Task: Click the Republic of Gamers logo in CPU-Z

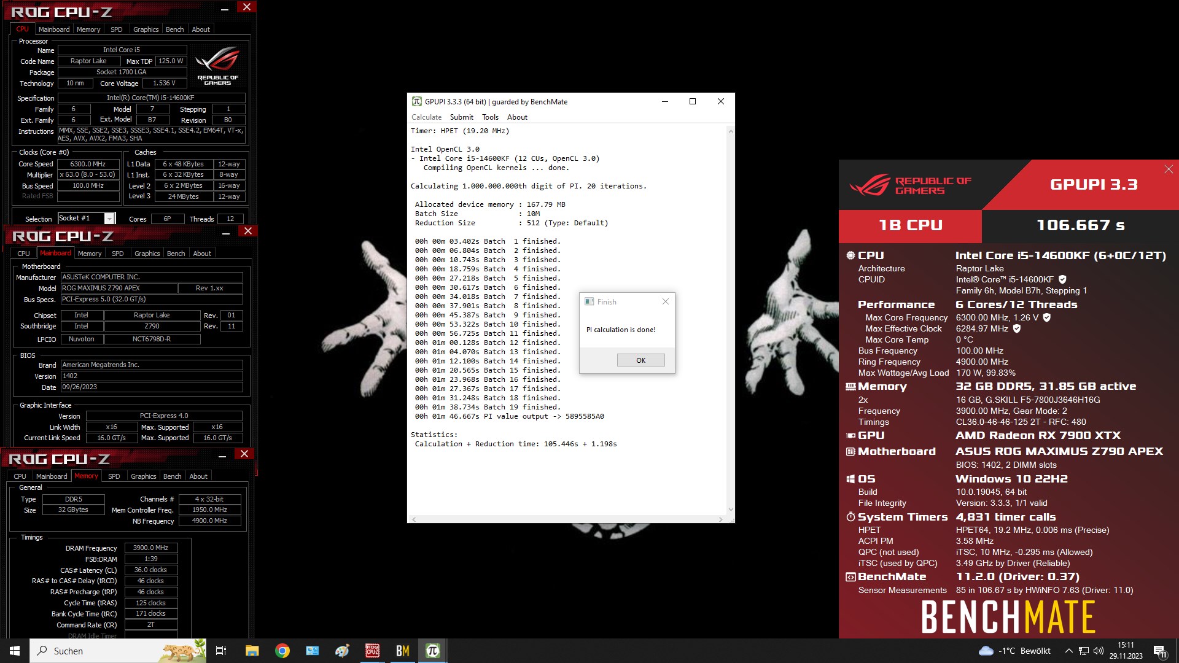Action: pyautogui.click(x=217, y=66)
